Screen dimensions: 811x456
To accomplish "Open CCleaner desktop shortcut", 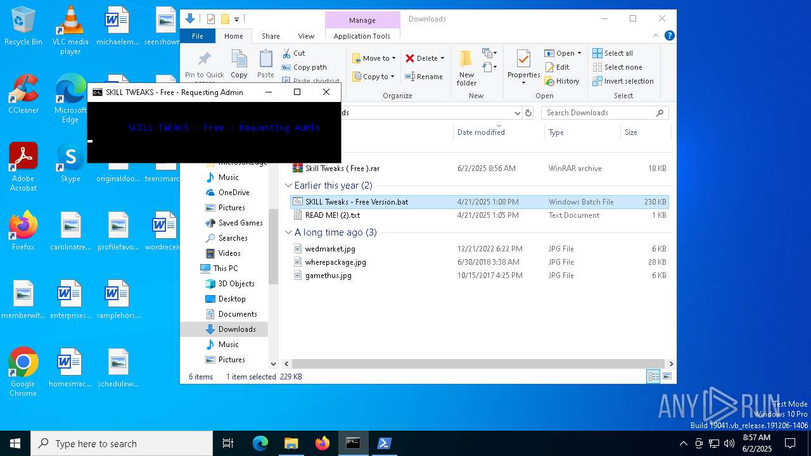I will 23,94.
